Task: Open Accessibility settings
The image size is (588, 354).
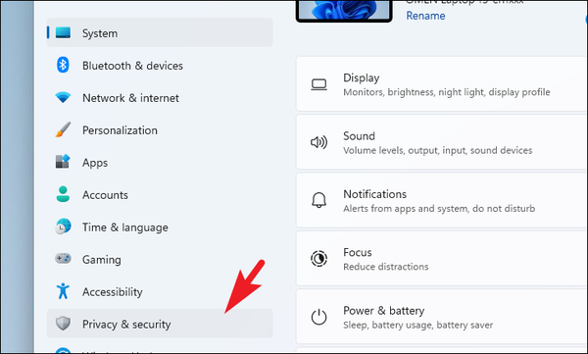Action: click(x=160, y=291)
